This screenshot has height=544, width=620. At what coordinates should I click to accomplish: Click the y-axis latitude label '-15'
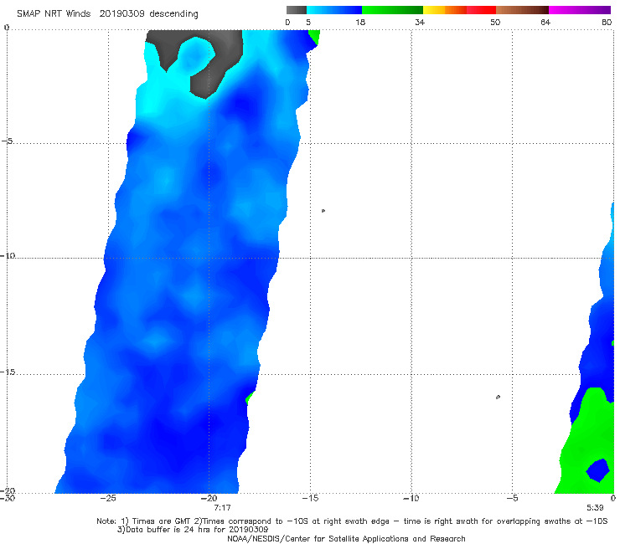click(8, 372)
